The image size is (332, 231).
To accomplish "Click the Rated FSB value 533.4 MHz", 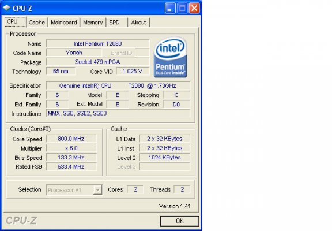I will tap(71, 167).
